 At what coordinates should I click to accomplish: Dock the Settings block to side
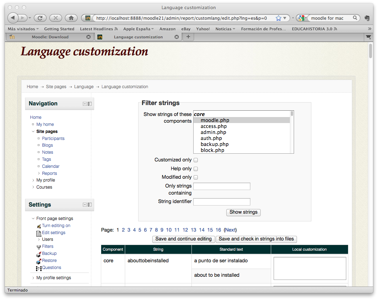click(90, 205)
